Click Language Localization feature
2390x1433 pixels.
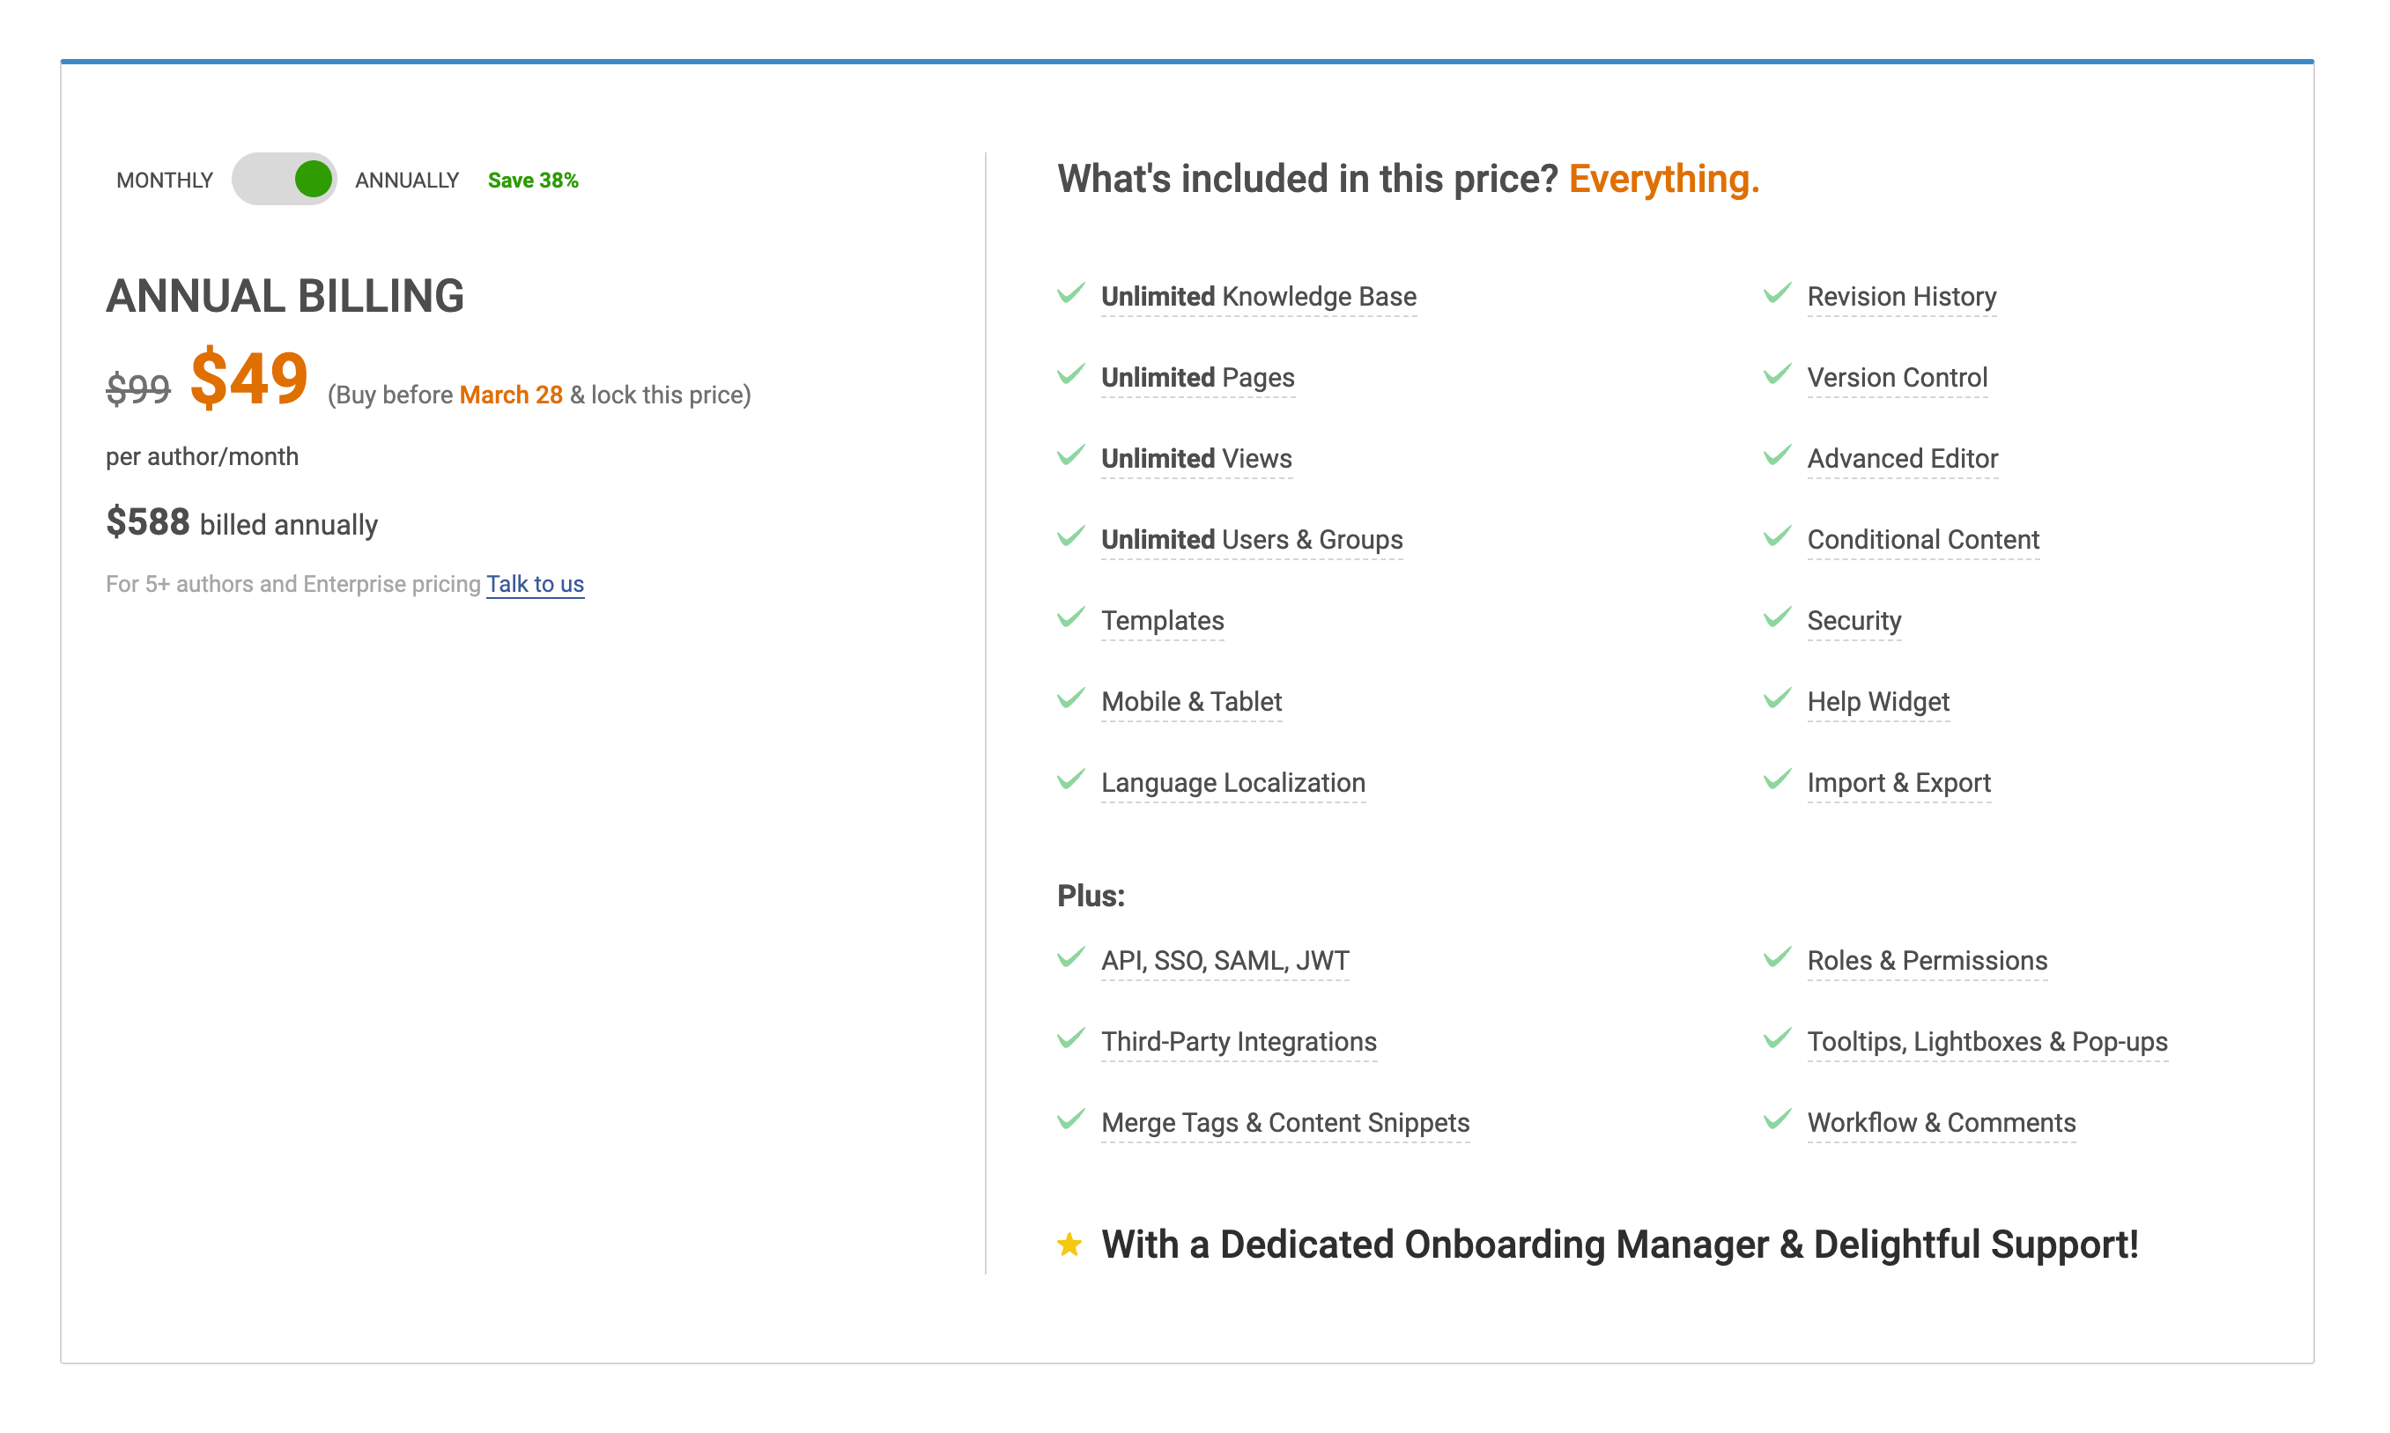pyautogui.click(x=1233, y=783)
